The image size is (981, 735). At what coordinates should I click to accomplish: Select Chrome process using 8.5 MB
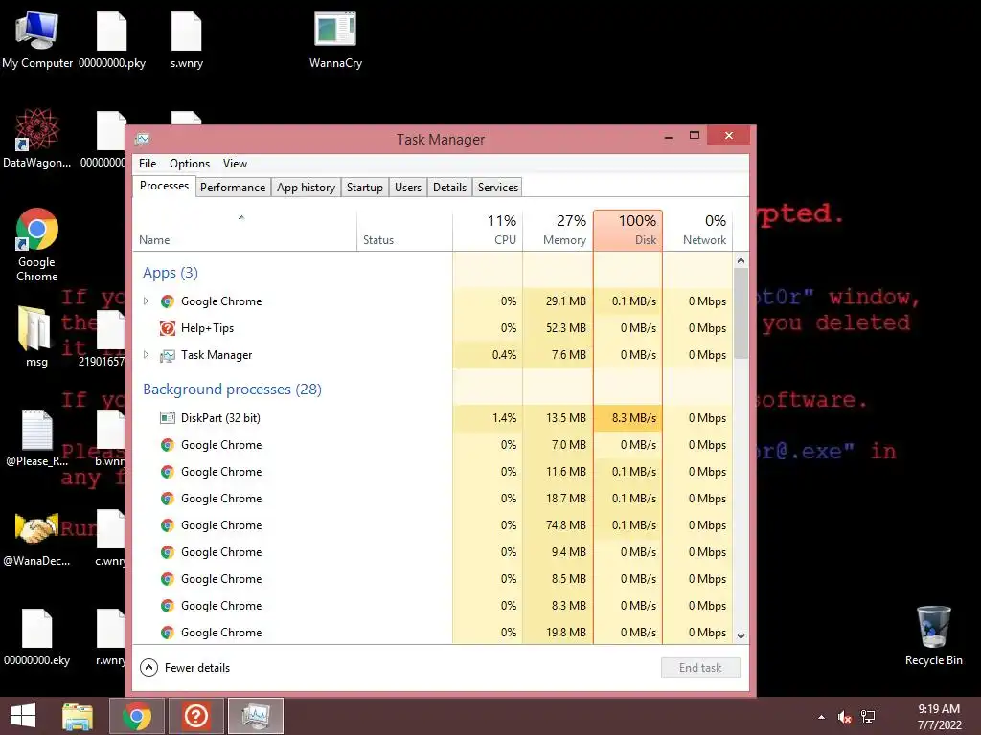coord(432,579)
